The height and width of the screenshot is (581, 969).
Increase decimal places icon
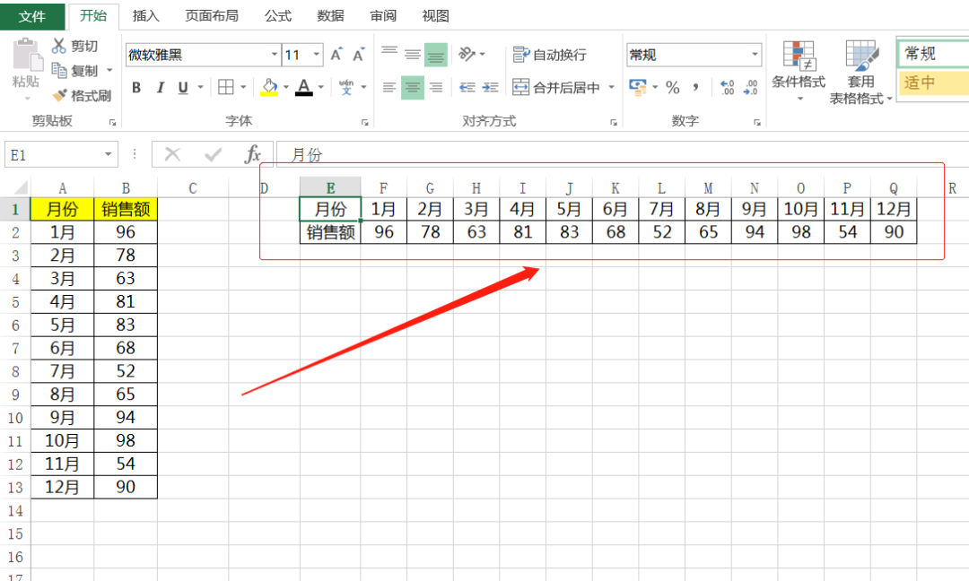[x=728, y=87]
